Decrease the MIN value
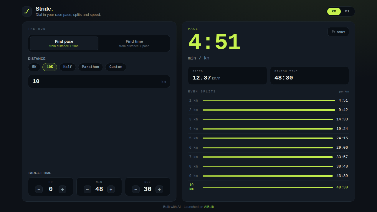Screen dimensions: 377x212 tap(87, 189)
